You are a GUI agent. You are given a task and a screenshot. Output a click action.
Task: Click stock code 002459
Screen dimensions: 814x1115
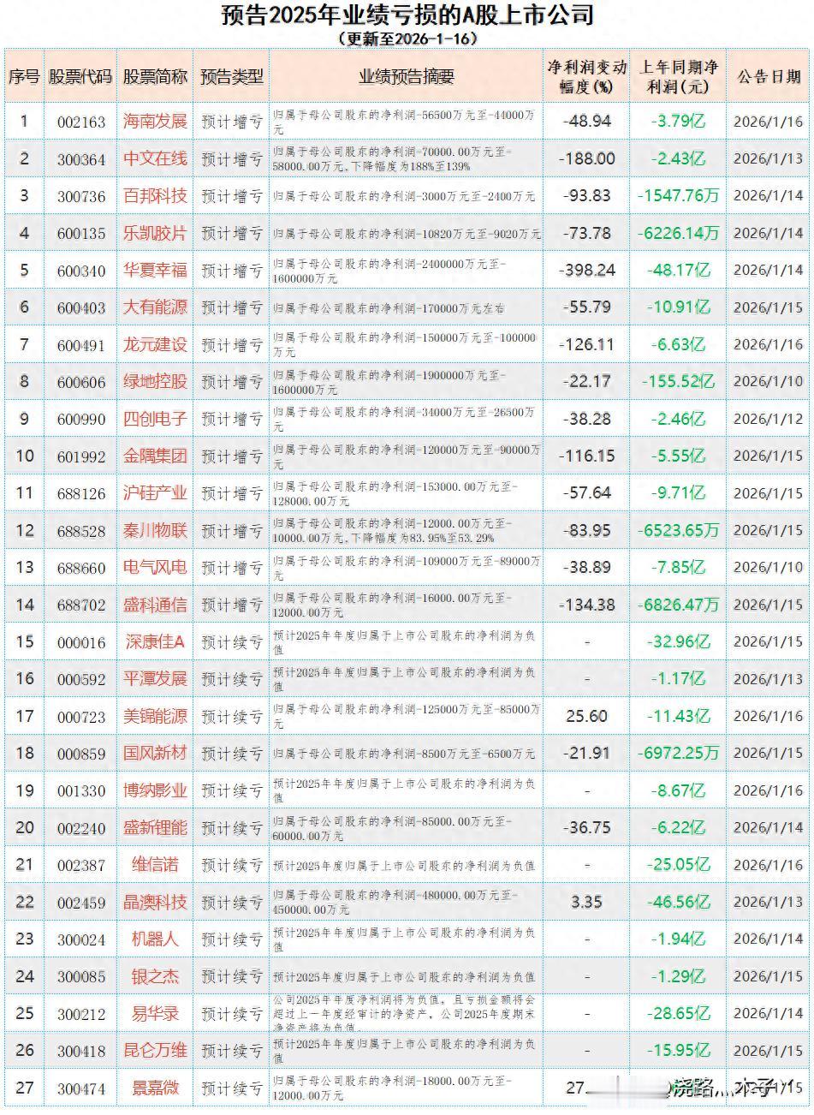[x=80, y=903]
